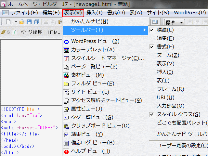Open the WordPress(P) menu

point(190,13)
